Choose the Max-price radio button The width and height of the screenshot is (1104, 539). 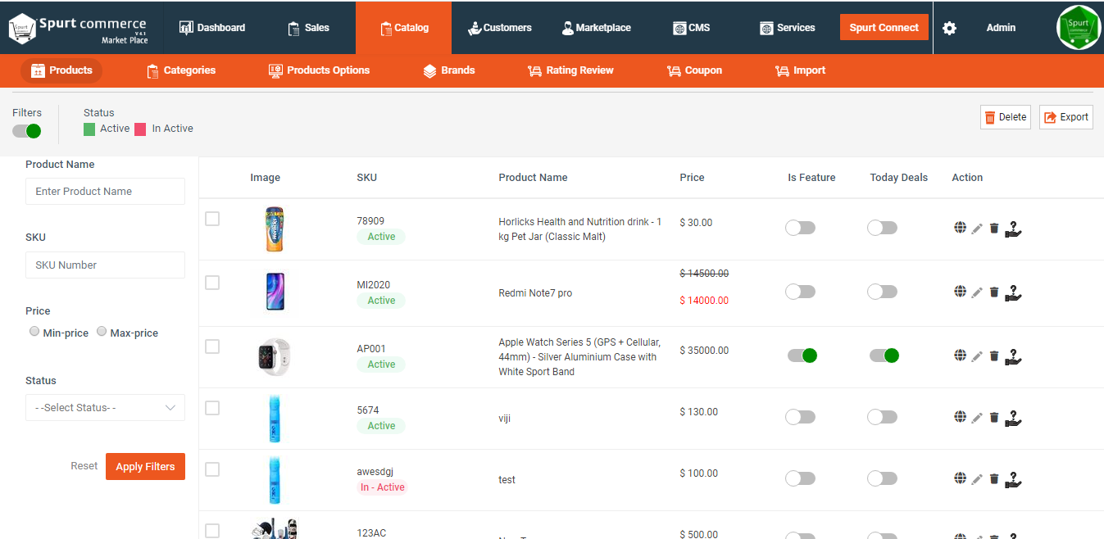pyautogui.click(x=102, y=332)
